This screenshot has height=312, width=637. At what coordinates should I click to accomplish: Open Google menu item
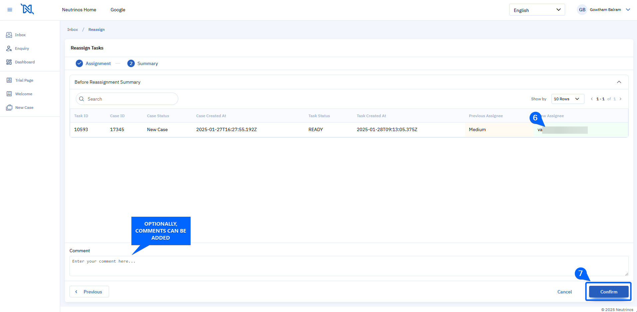tap(118, 10)
